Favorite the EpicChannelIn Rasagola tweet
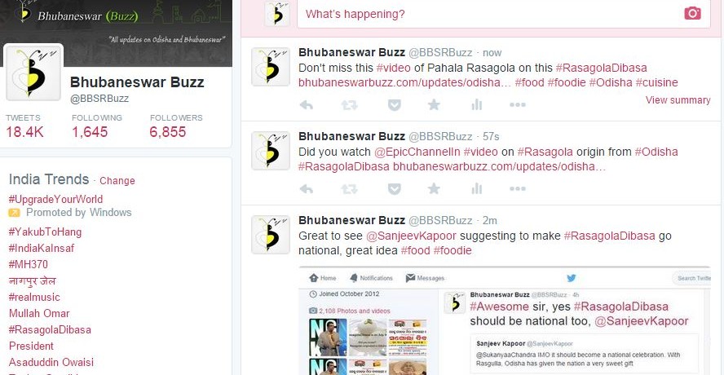Viewport: 724px width, 375px height. click(x=434, y=188)
